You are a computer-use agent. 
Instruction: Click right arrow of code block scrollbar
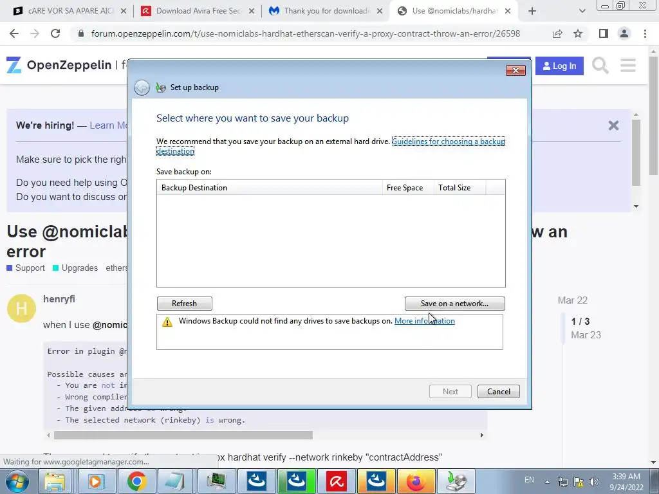click(x=481, y=435)
